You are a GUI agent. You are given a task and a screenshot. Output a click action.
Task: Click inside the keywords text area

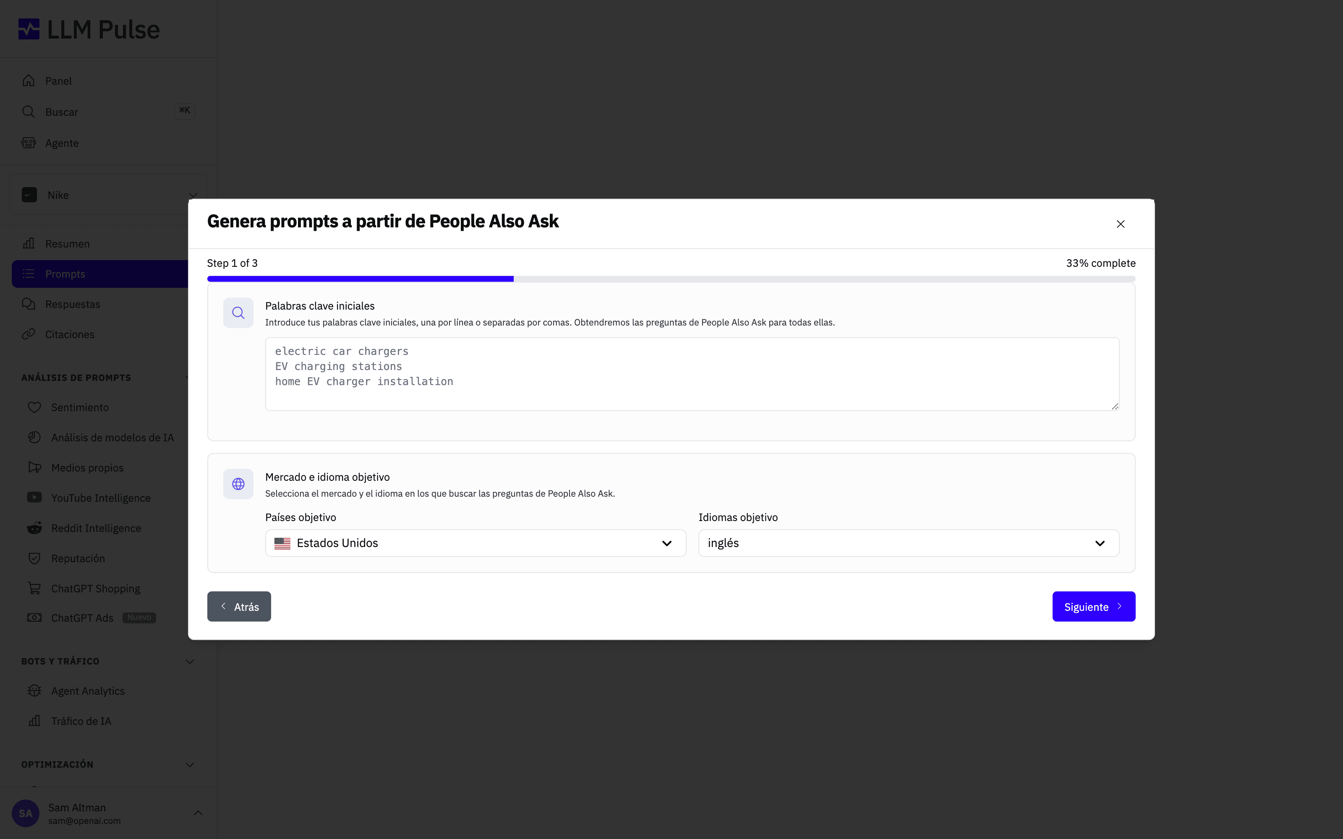[692, 374]
